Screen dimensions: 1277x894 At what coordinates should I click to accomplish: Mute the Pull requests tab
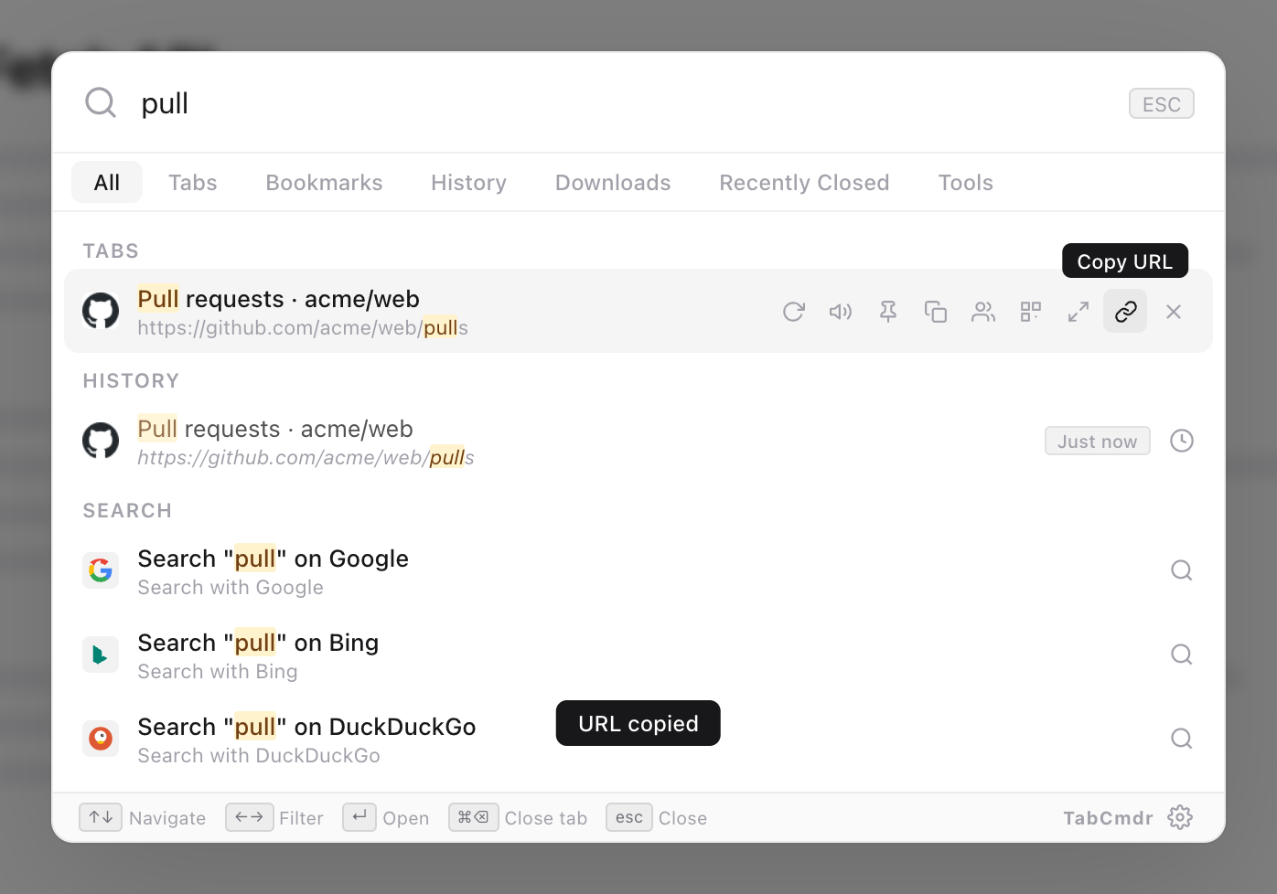[x=841, y=312]
